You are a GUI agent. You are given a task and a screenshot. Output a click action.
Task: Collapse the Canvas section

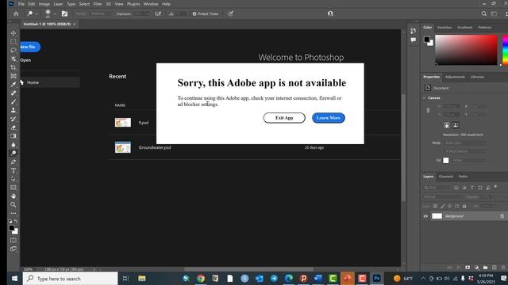[424, 97]
